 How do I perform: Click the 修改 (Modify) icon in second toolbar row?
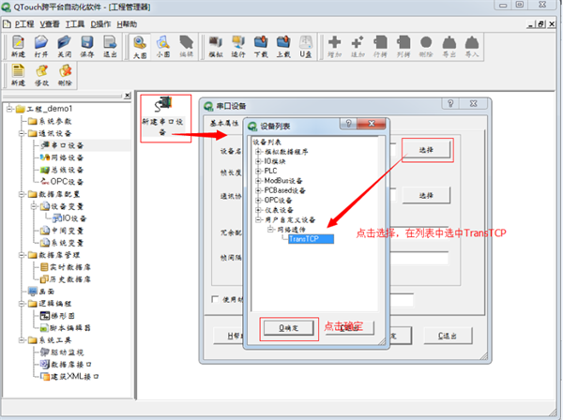[x=41, y=74]
